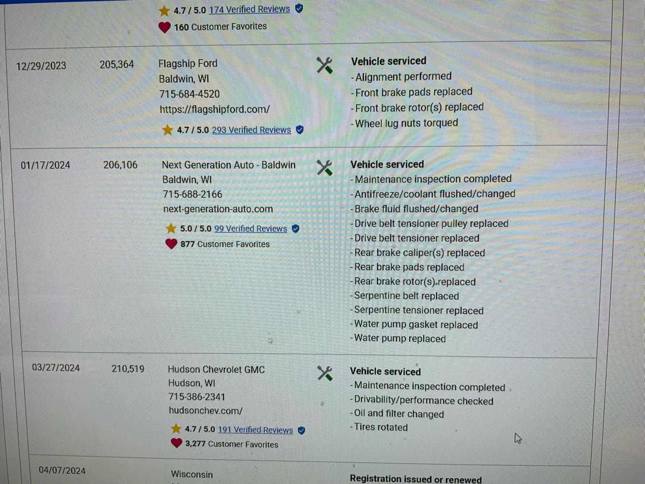
Task: Click the service wrench icon for Flagship Ford
Action: (x=325, y=65)
